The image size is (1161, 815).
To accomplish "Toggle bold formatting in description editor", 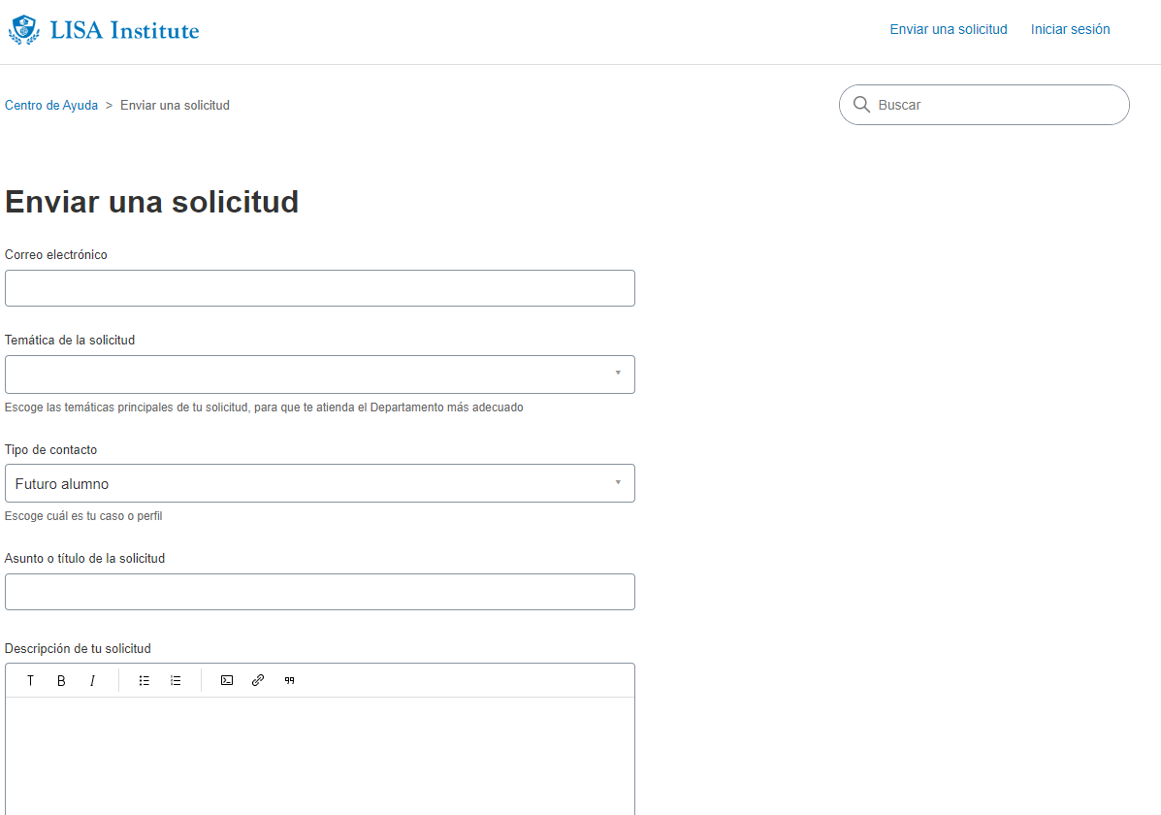I will 61,681.
